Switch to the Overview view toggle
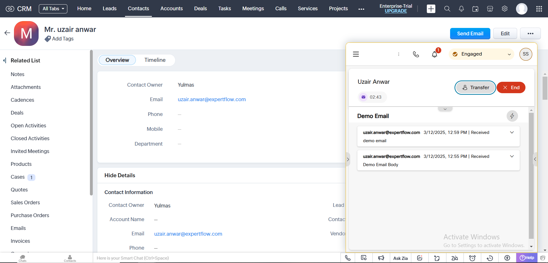Screen dimensions: 548x263 click(x=117, y=60)
